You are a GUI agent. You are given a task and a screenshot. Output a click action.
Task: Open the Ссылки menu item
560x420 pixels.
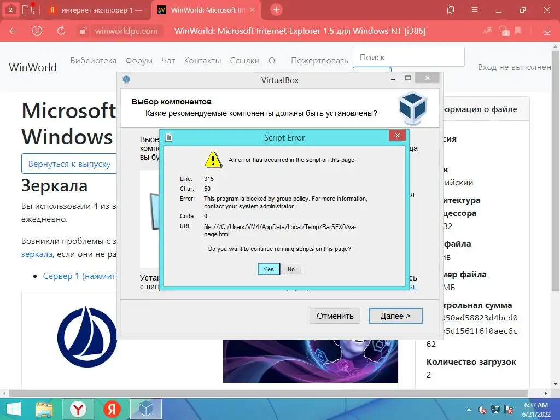[244, 60]
